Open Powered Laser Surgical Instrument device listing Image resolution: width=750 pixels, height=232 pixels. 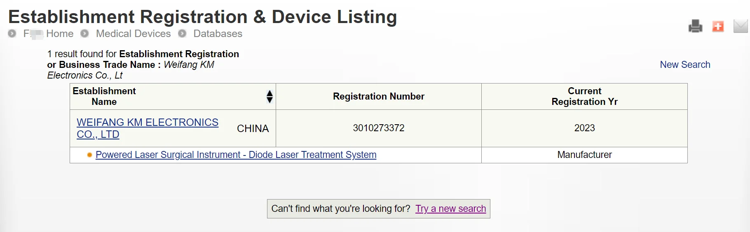click(236, 155)
